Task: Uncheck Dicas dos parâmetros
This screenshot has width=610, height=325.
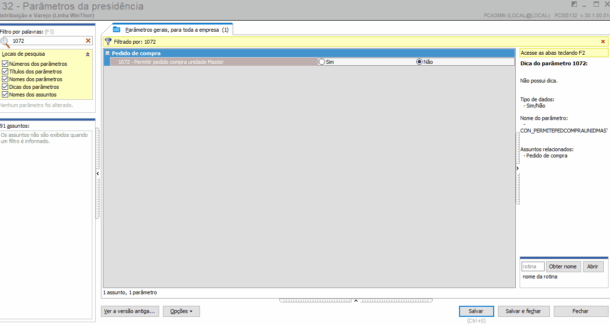Action: [x=5, y=87]
